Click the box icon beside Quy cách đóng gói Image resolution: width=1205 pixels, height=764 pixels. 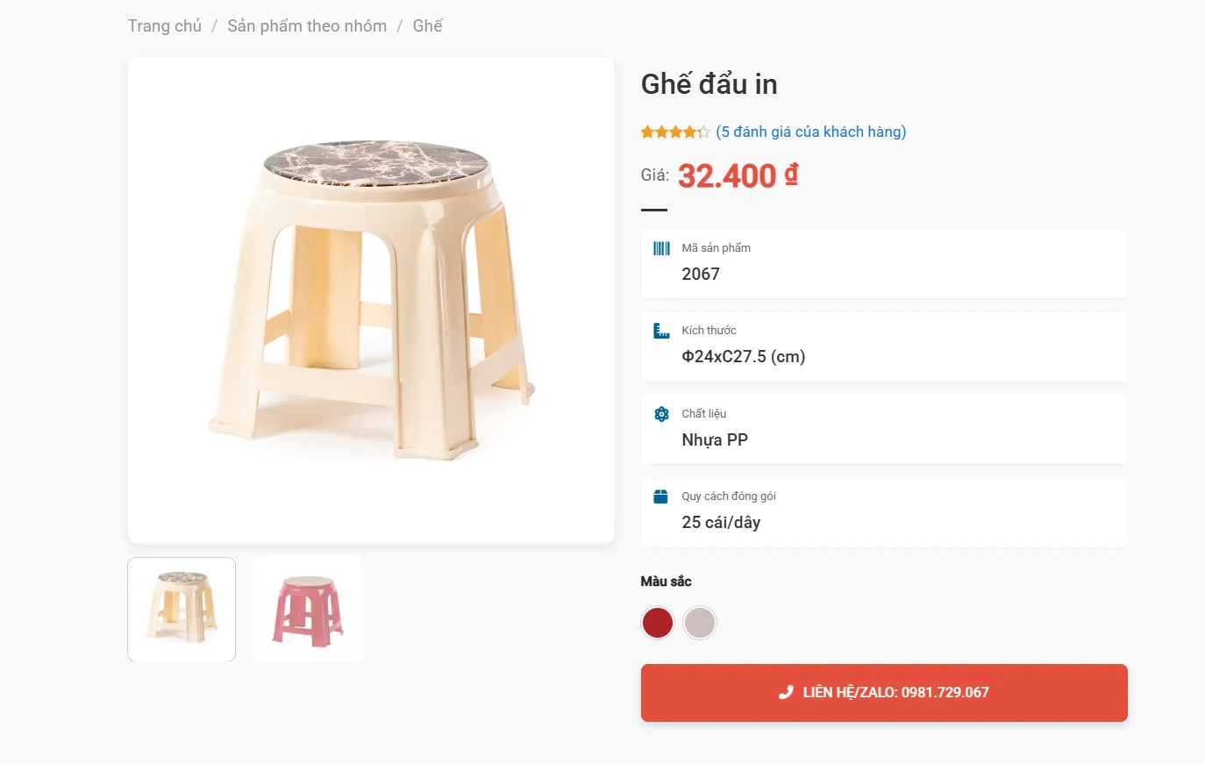coord(661,496)
